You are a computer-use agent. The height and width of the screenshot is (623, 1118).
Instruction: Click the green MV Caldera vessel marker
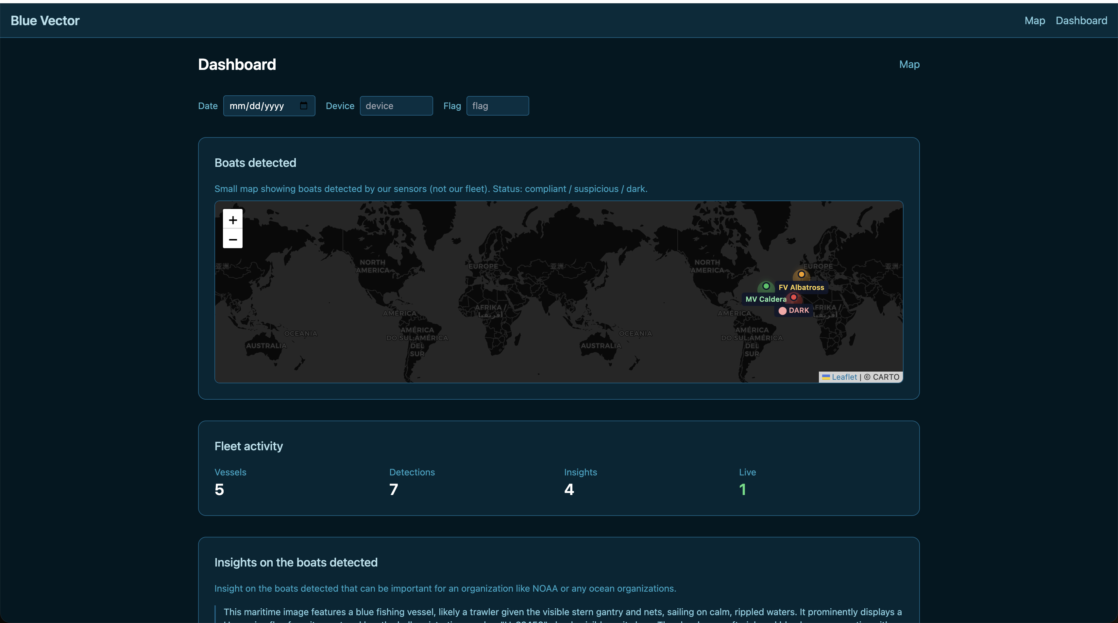click(766, 286)
